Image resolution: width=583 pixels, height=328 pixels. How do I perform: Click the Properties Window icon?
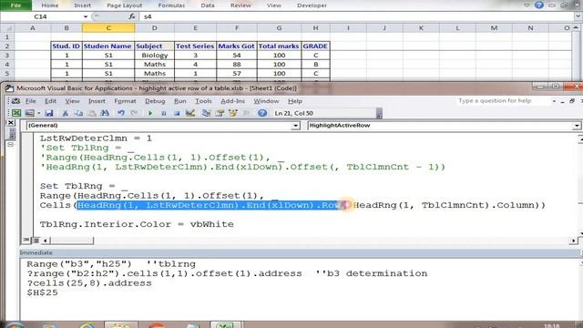pos(220,113)
